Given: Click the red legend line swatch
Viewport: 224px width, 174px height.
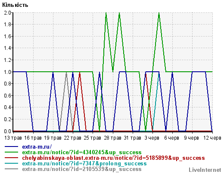Looking at the screenshot, I should coord(11,158).
